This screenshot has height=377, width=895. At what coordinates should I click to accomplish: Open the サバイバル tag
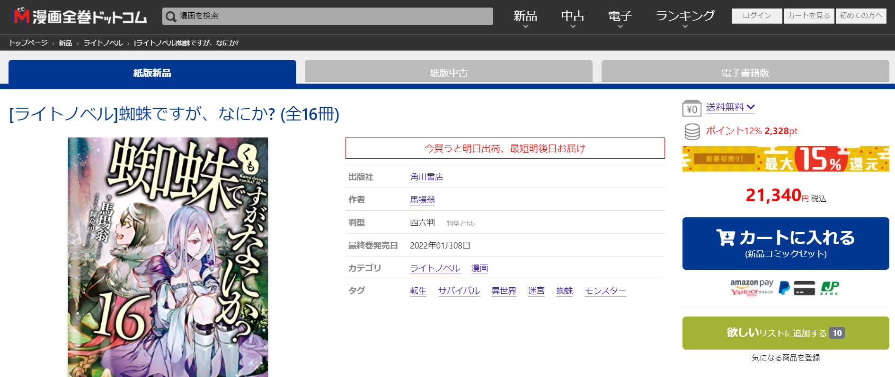point(459,291)
